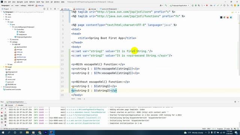Open page preview in Firefox browser icon
This screenshot has width=240, height=135.
228,18
